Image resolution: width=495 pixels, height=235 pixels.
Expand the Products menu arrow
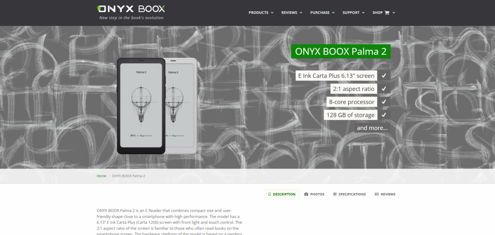coord(272,13)
